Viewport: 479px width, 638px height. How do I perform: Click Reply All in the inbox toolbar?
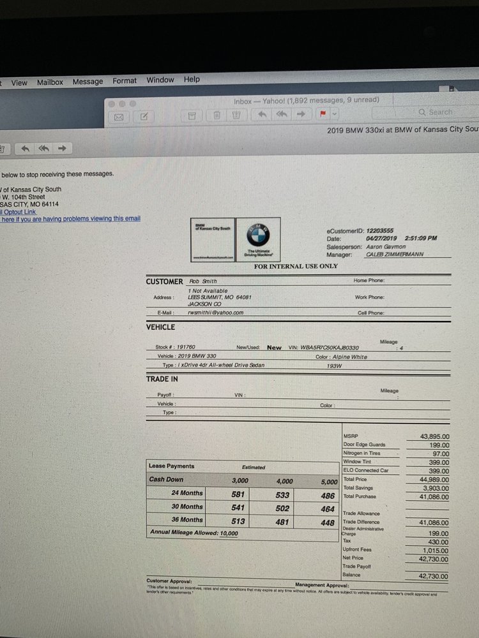(x=282, y=114)
